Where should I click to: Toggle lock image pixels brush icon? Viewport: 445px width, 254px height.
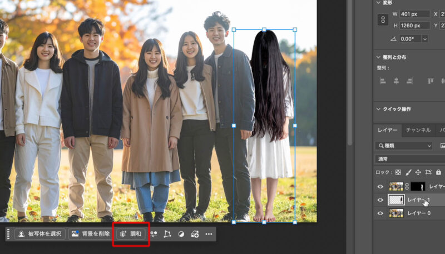point(408,172)
